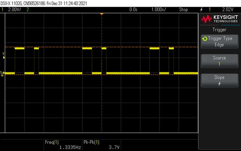Click the Keysight Technologies logo
This screenshot has width=241, height=151.
[219, 19]
